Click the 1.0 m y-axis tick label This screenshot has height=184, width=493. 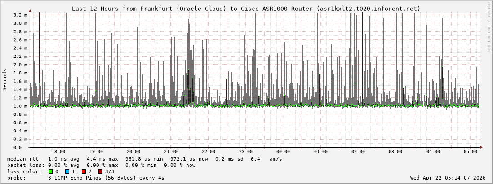point(20,106)
